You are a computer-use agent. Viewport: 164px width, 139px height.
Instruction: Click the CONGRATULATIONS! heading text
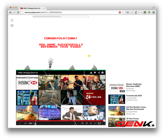coord(61,38)
